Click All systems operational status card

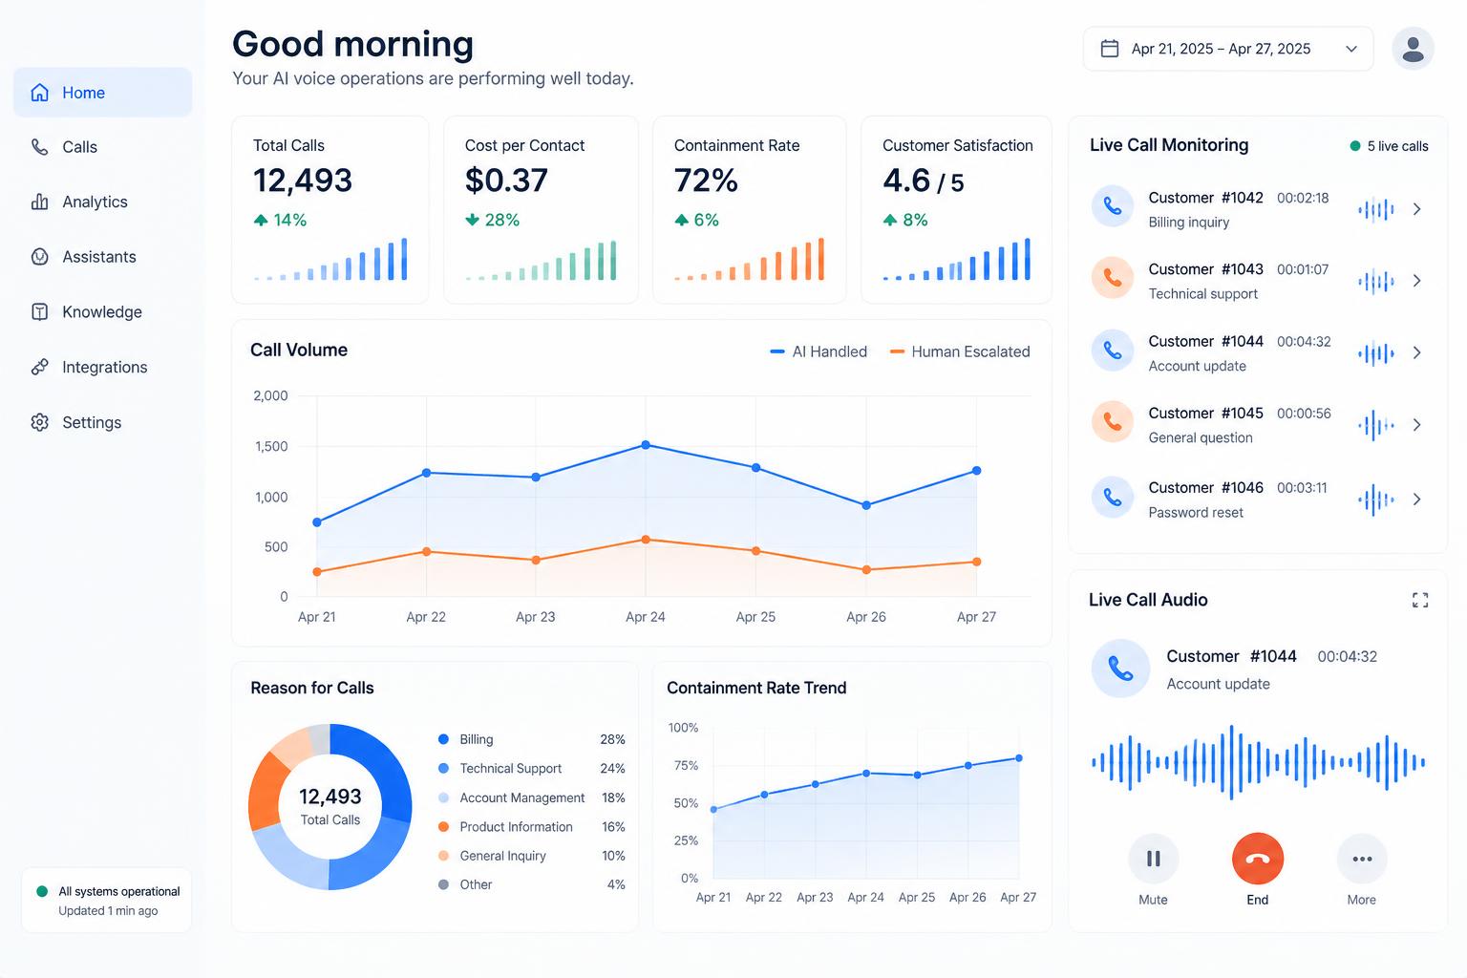tap(106, 900)
